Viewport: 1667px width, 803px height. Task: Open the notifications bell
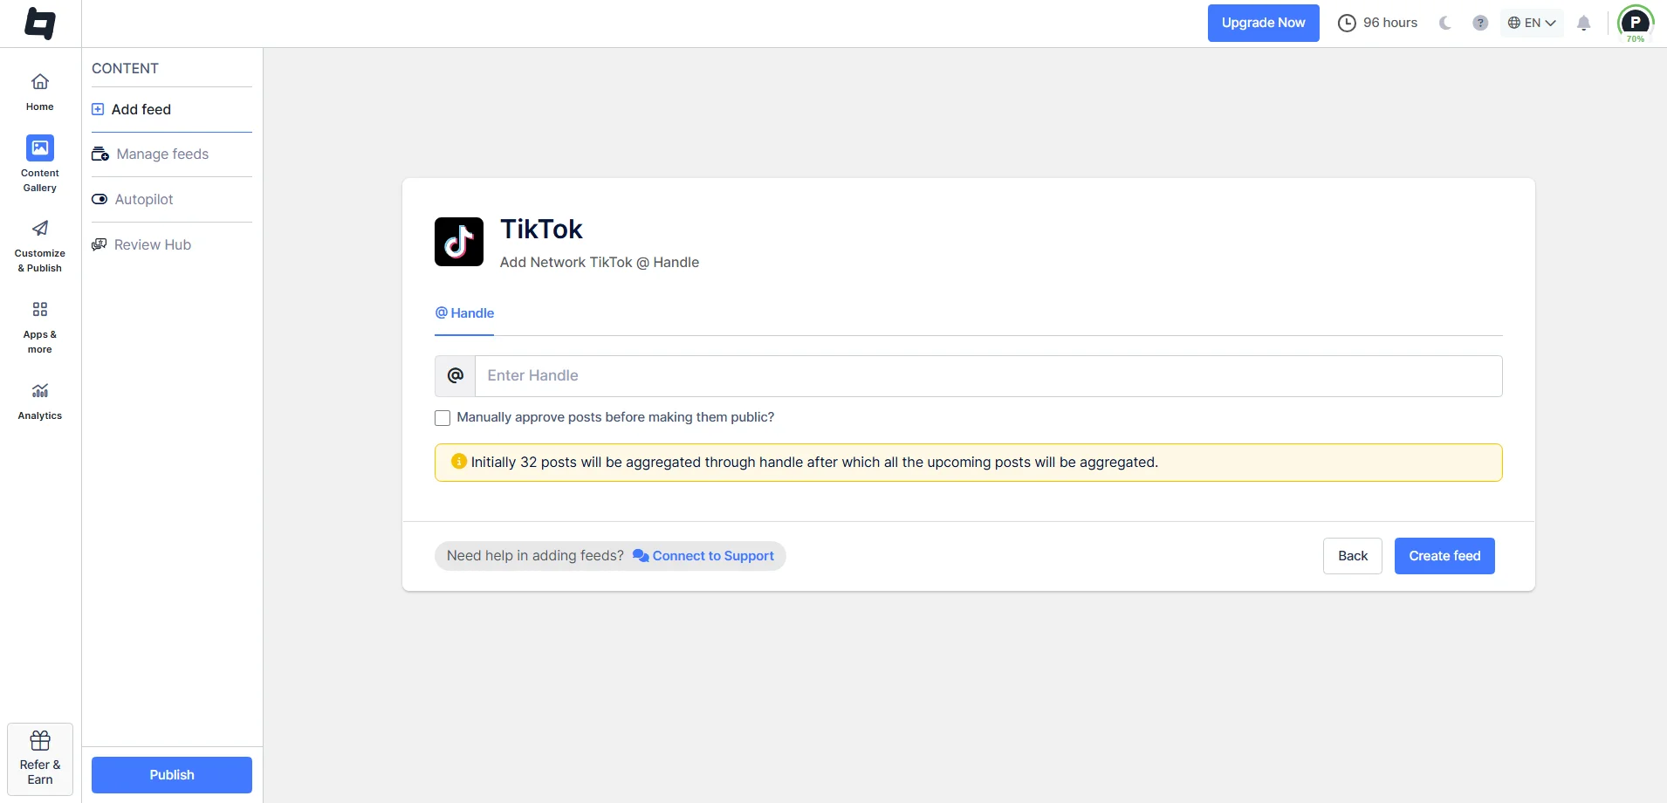click(x=1583, y=24)
